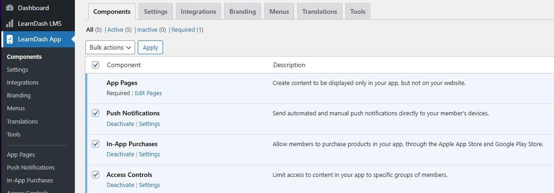
Task: Click the Dashboard gauge icon
Action: tap(10, 8)
